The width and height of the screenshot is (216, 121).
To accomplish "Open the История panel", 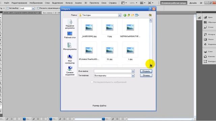I will (x=210, y=34).
